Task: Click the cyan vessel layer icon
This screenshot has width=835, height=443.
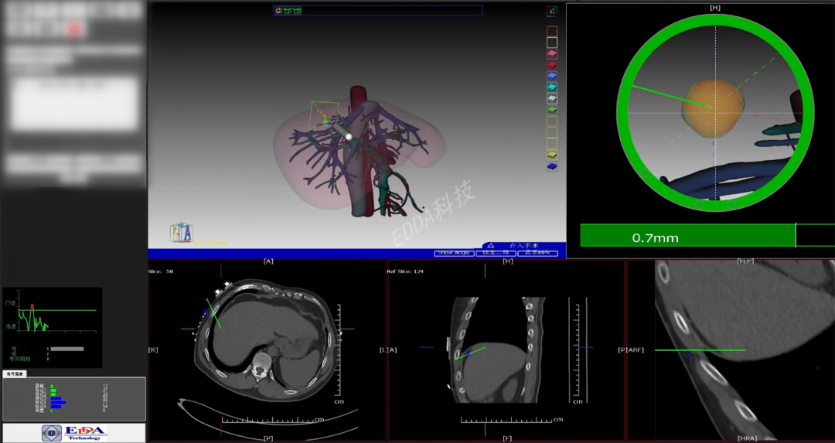Action: (x=552, y=87)
